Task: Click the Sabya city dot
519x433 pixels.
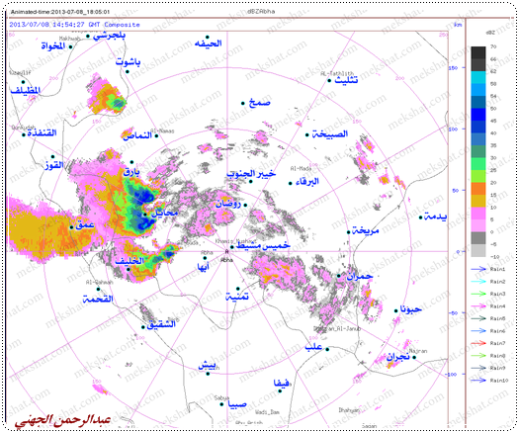Action: point(221,404)
